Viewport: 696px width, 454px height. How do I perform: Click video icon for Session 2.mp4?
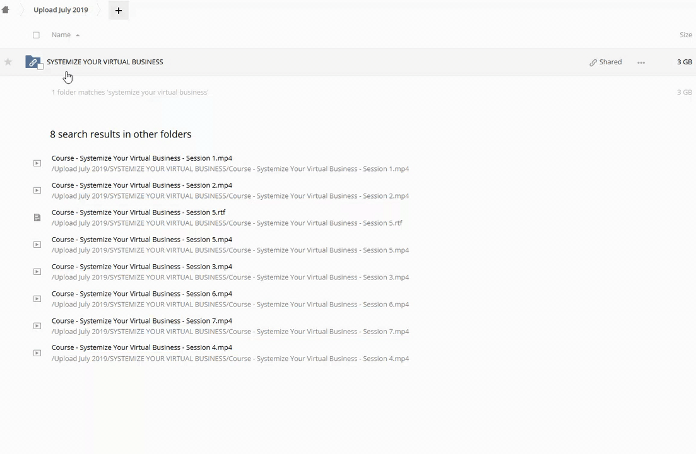37,190
